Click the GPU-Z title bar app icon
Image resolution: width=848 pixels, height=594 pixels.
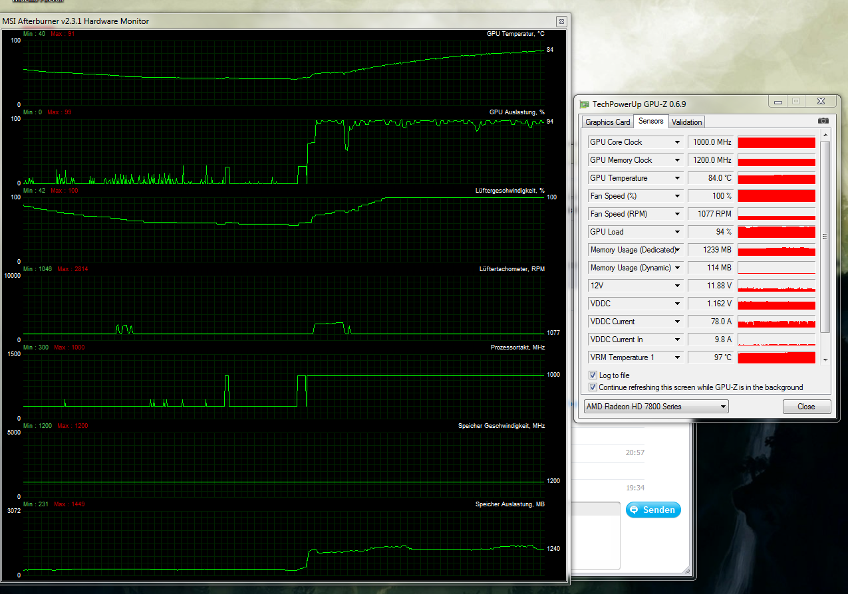(x=584, y=104)
